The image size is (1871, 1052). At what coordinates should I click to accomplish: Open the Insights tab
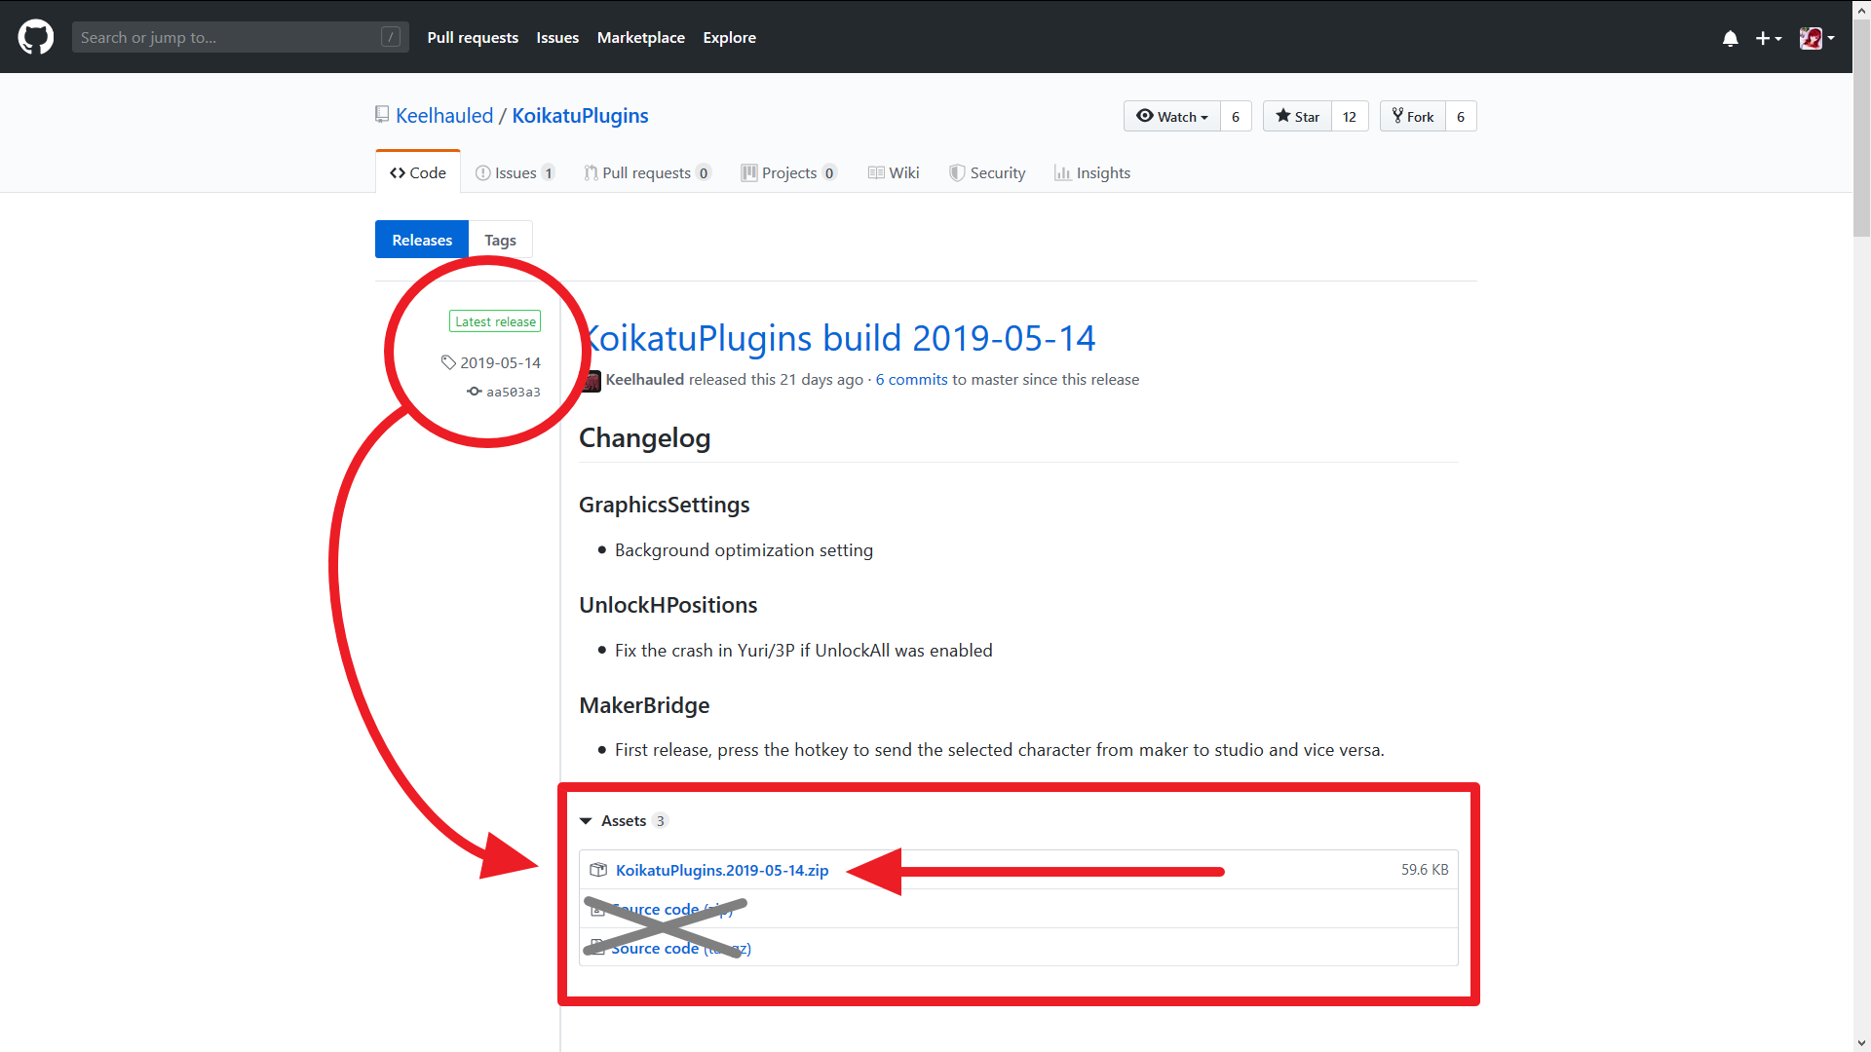[x=1092, y=172]
